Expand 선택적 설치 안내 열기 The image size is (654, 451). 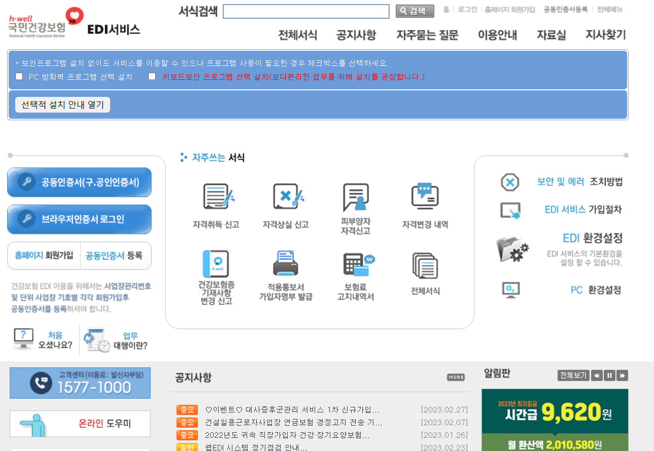tap(62, 105)
